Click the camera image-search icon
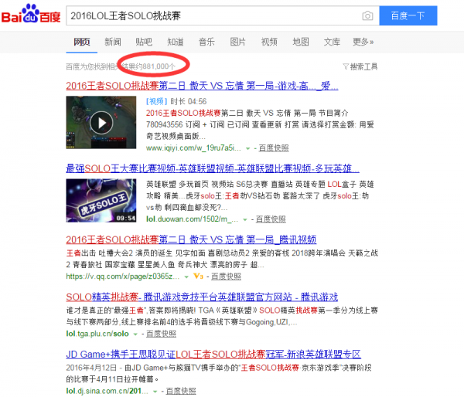This screenshot has width=464, height=397. (367, 15)
